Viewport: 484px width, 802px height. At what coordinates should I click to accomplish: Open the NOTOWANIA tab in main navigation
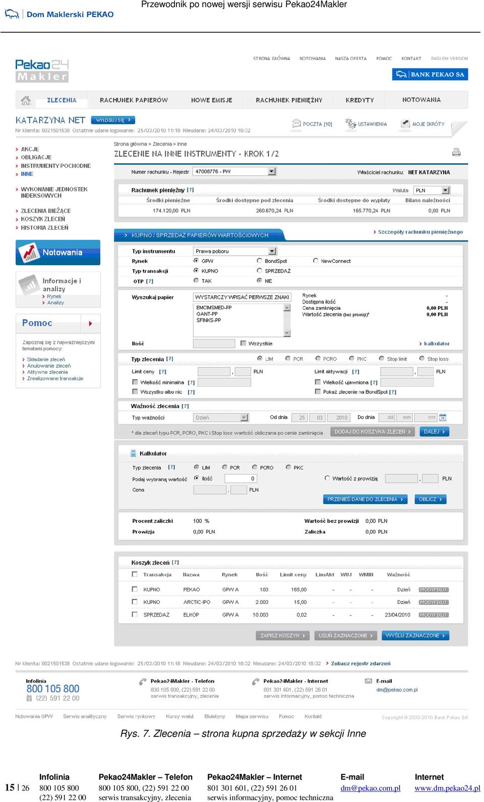[421, 100]
